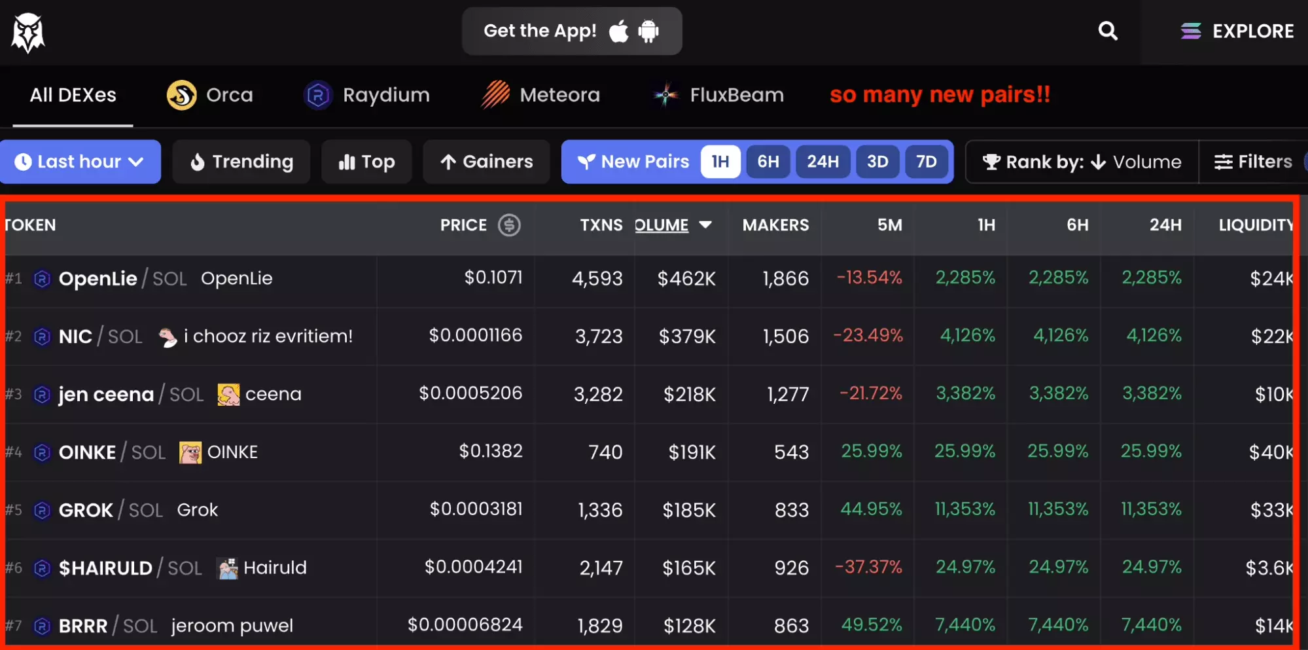Switch to FluxBeam tab
The image size is (1308, 650).
tap(718, 96)
